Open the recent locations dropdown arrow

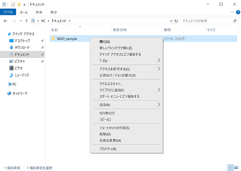pos(21,21)
